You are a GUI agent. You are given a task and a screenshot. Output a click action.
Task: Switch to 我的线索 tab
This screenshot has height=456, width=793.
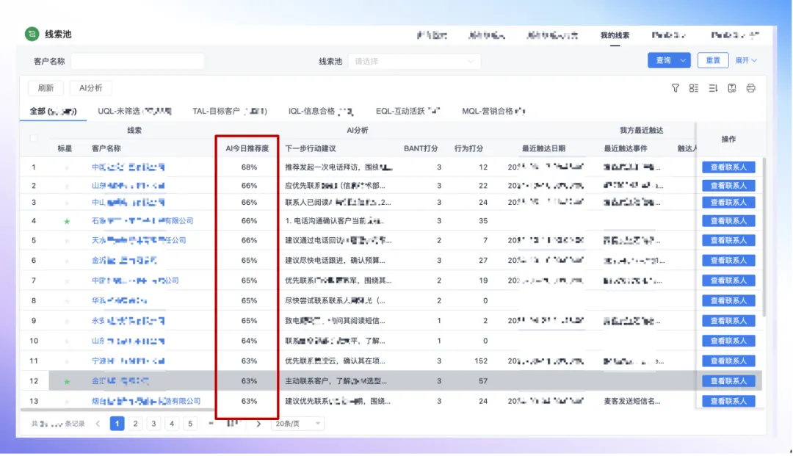[615, 35]
